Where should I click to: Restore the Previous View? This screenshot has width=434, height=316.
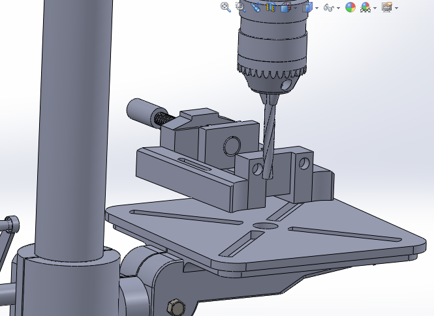256,7
